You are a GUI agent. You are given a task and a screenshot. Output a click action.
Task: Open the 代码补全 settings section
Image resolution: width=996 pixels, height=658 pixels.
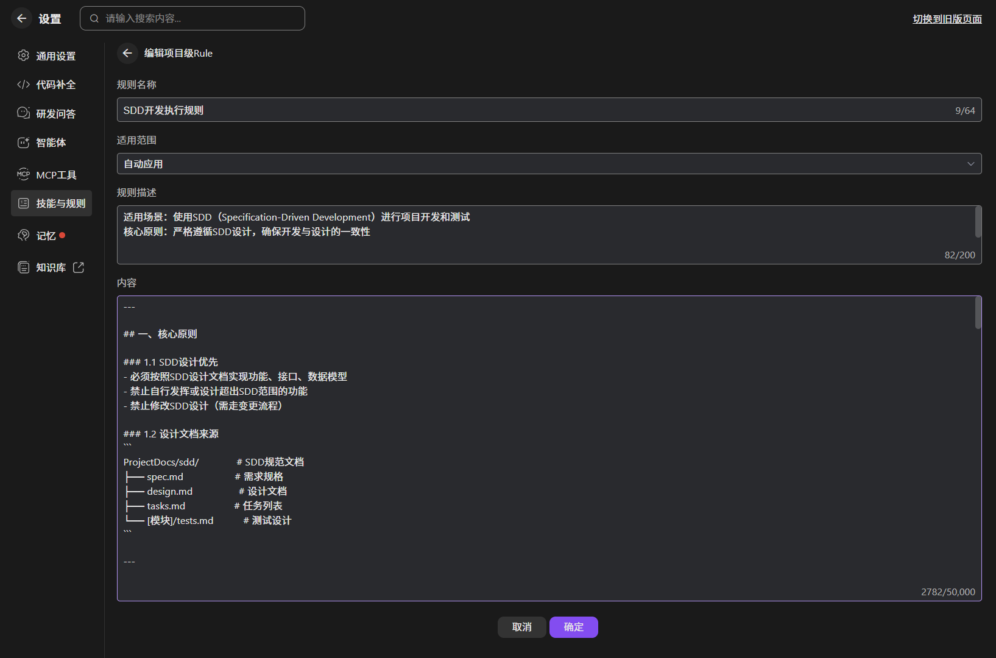[51, 84]
